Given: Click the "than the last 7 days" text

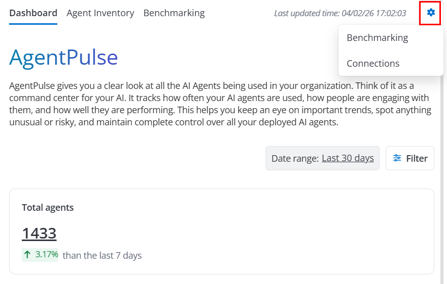Looking at the screenshot, I should (x=102, y=256).
